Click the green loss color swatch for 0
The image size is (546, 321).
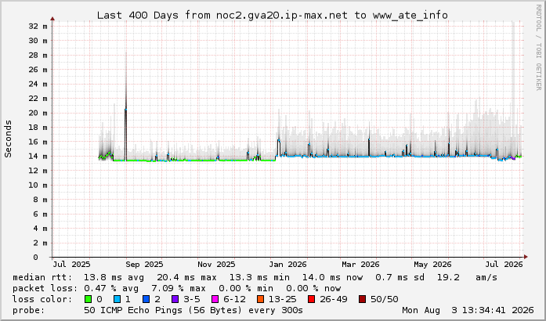[x=88, y=299]
